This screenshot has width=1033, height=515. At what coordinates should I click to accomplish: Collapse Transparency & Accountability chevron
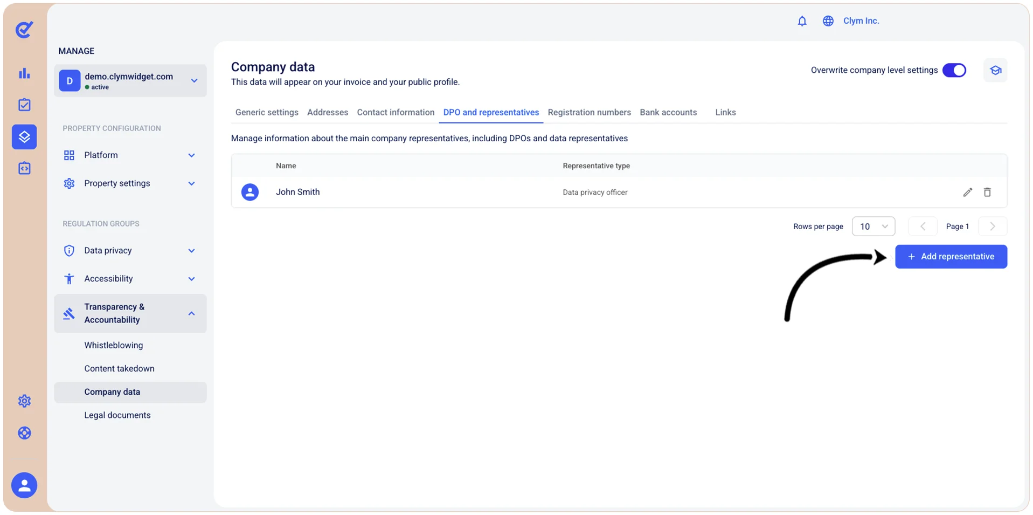pyautogui.click(x=191, y=313)
